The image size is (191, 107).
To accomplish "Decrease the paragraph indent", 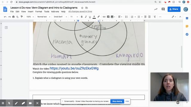I will pos(145,17).
